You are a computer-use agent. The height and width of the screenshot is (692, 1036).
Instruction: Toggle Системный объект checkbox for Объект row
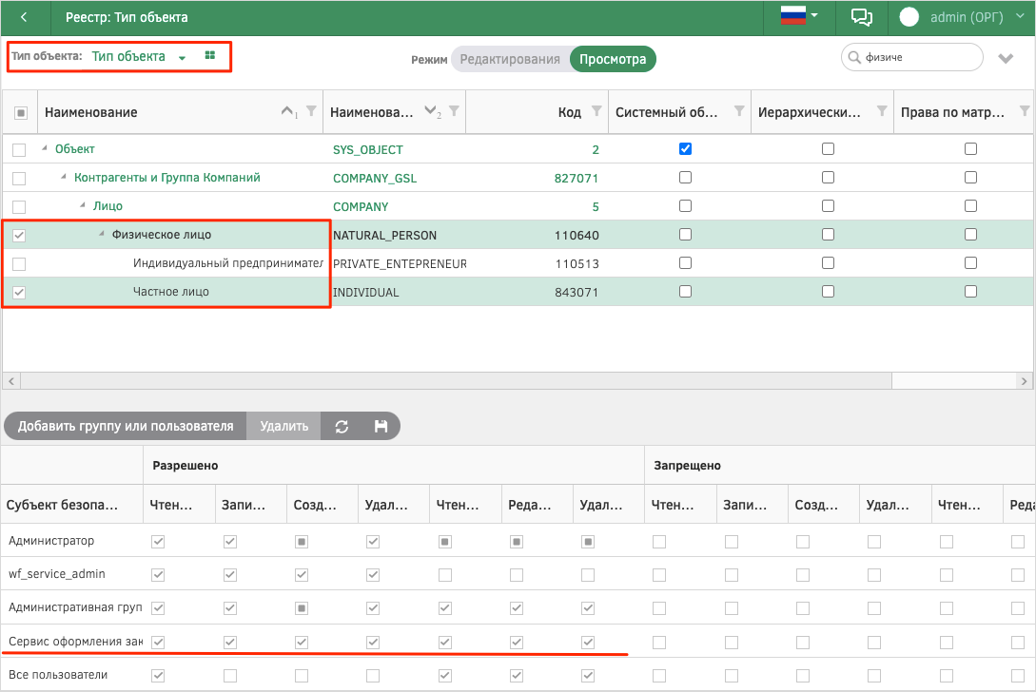685,148
